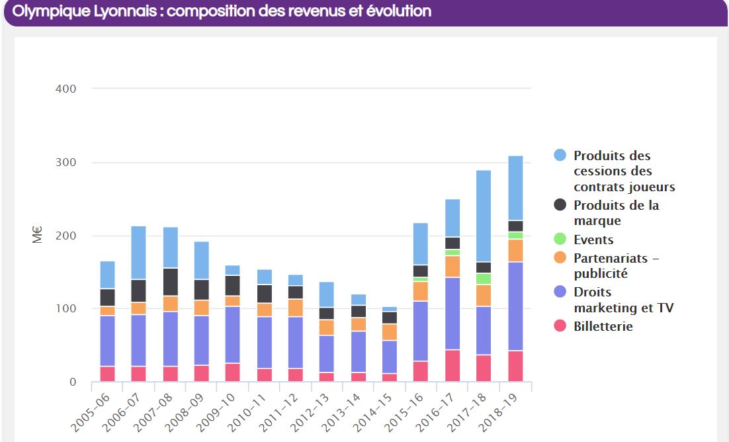This screenshot has width=729, height=442.
Task: Select the orange segment of the 2014-15 bar
Action: 390,332
